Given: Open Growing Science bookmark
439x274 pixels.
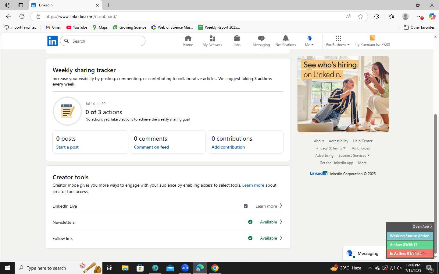Looking at the screenshot, I should coord(130,27).
